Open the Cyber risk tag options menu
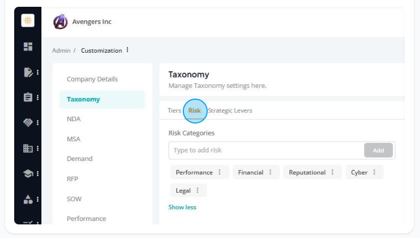This screenshot has height=238, width=420. coord(374,172)
